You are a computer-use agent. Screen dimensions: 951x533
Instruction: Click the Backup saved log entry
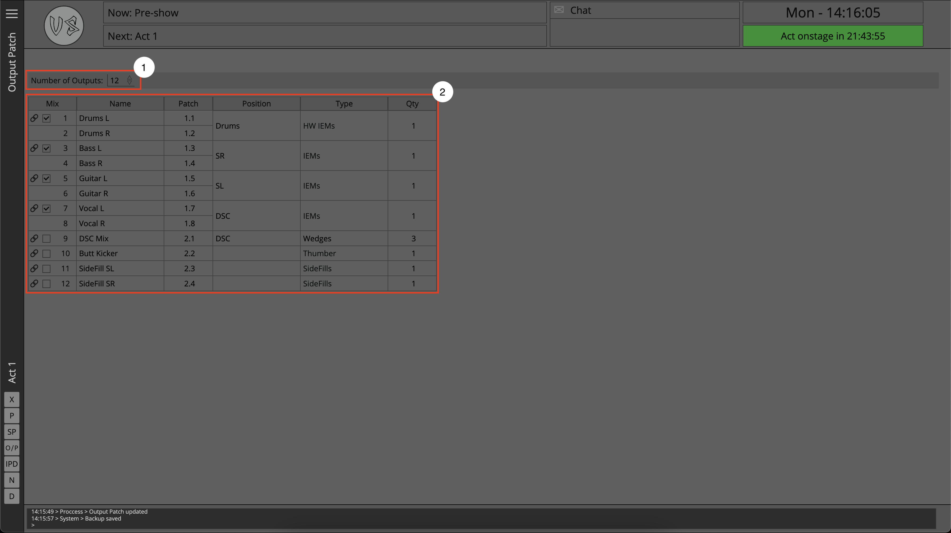click(x=76, y=518)
